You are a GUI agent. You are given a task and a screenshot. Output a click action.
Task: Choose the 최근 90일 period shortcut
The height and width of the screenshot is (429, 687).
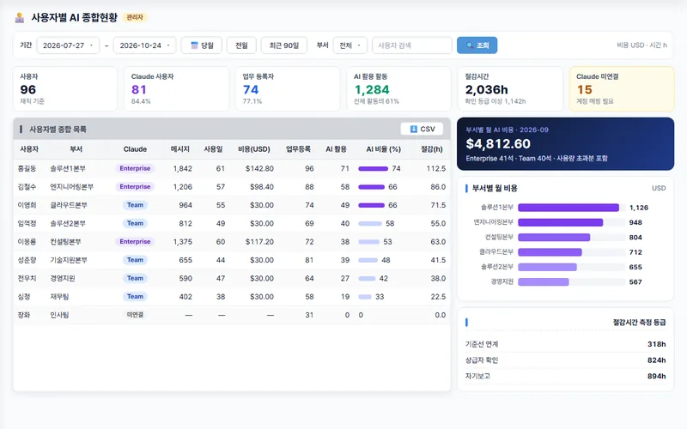pyautogui.click(x=284, y=45)
